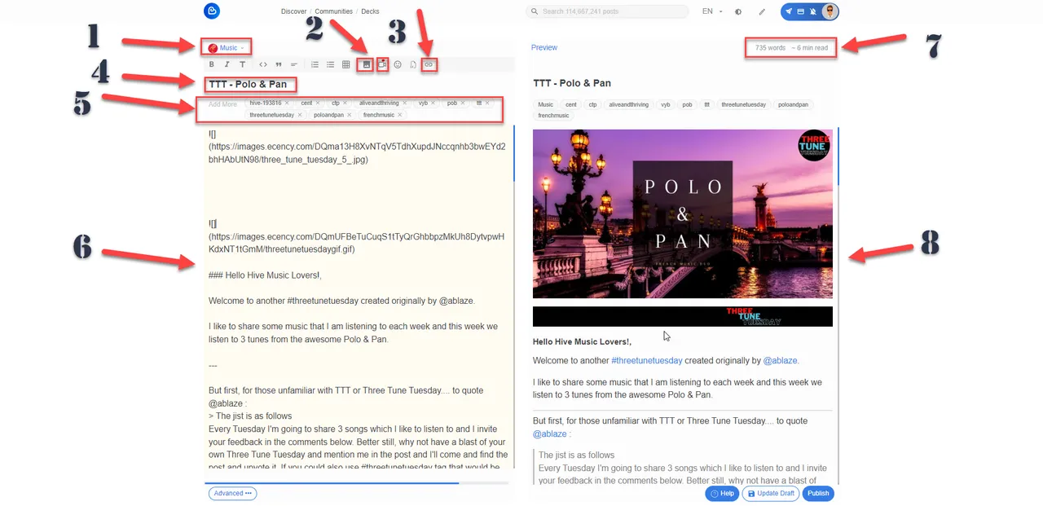Open Decks in top navigation
The width and height of the screenshot is (1043, 506).
click(370, 11)
